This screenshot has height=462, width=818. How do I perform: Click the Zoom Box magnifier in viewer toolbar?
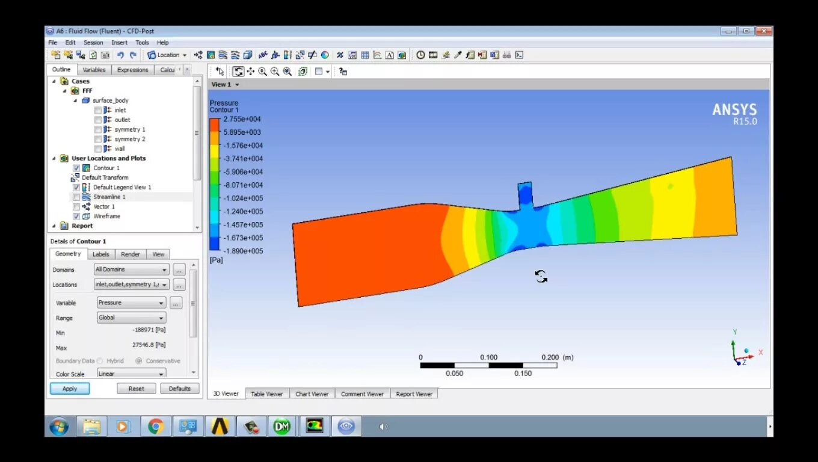tap(274, 72)
